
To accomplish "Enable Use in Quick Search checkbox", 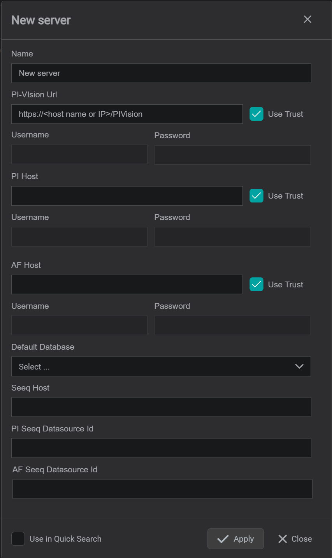I will pyautogui.click(x=18, y=539).
